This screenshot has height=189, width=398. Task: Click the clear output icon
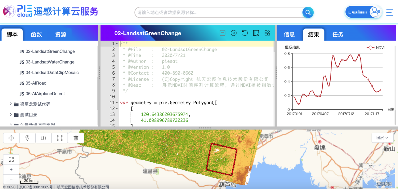coord(256,33)
